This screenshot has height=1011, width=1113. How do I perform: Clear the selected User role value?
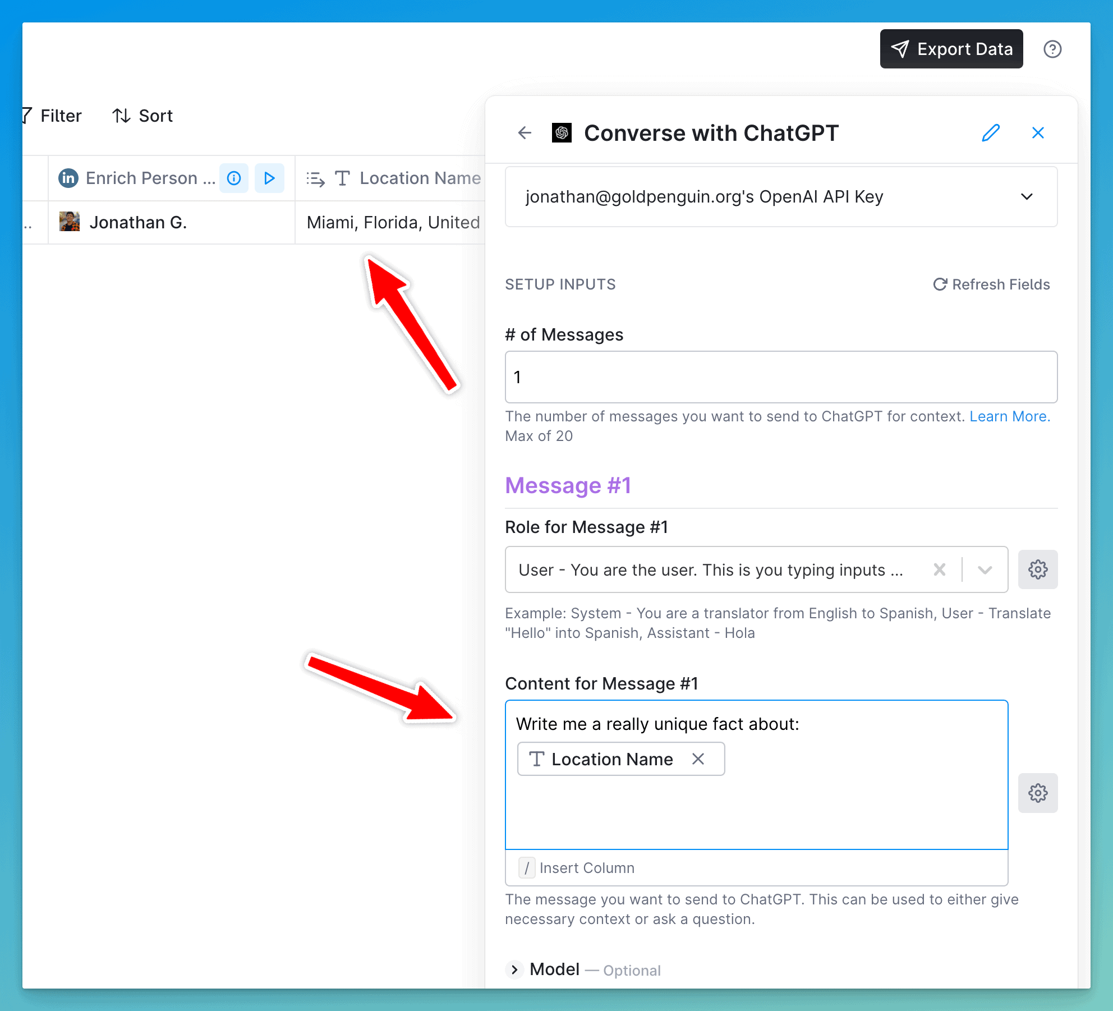click(940, 570)
